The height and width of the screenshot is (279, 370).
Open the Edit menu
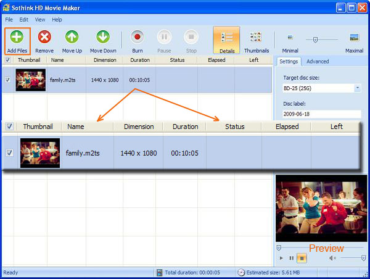coord(24,20)
